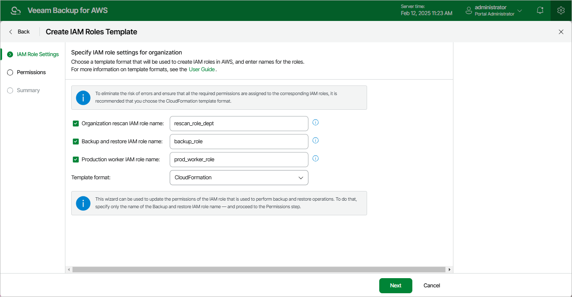Expand the administrator account menu
The height and width of the screenshot is (297, 572).
coord(520,10)
